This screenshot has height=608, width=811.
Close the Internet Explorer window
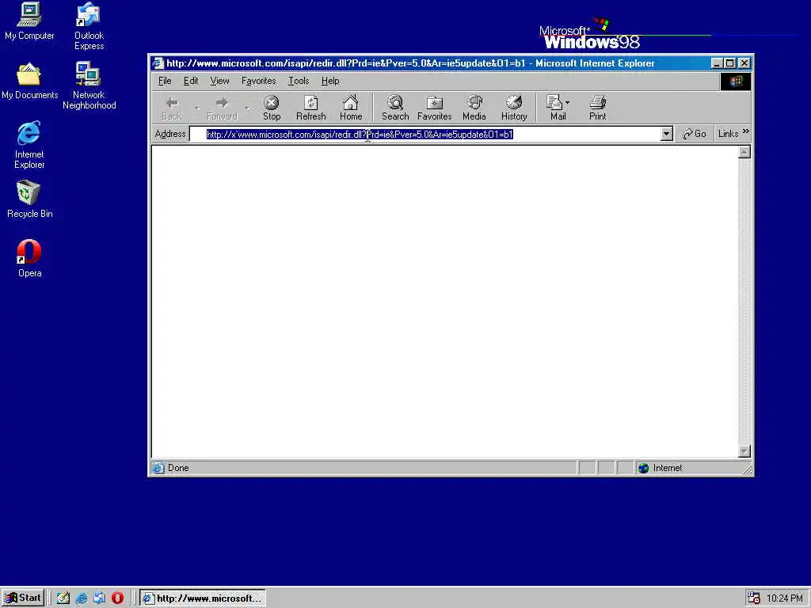pyautogui.click(x=744, y=63)
